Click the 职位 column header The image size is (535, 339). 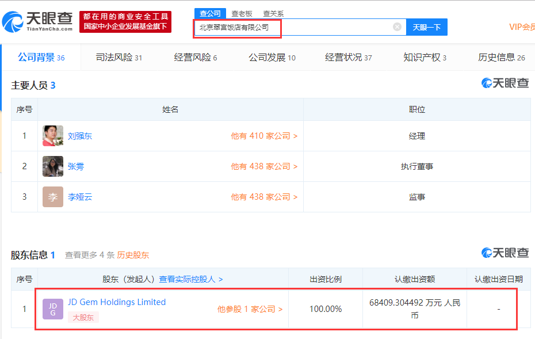(x=417, y=109)
